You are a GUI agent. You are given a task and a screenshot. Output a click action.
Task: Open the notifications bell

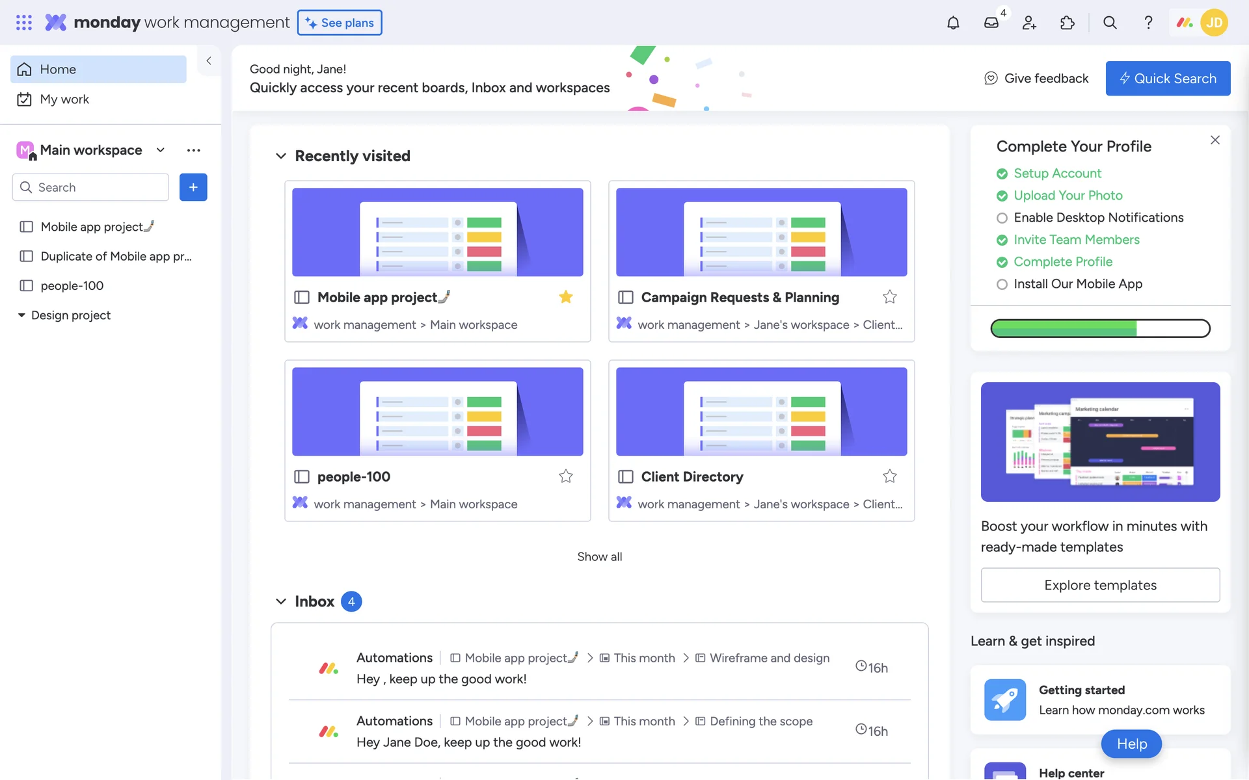tap(953, 23)
